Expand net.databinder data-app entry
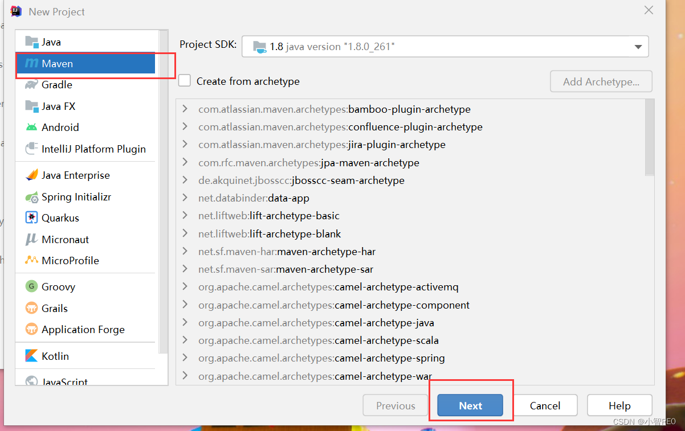The height and width of the screenshot is (431, 685). click(x=185, y=198)
